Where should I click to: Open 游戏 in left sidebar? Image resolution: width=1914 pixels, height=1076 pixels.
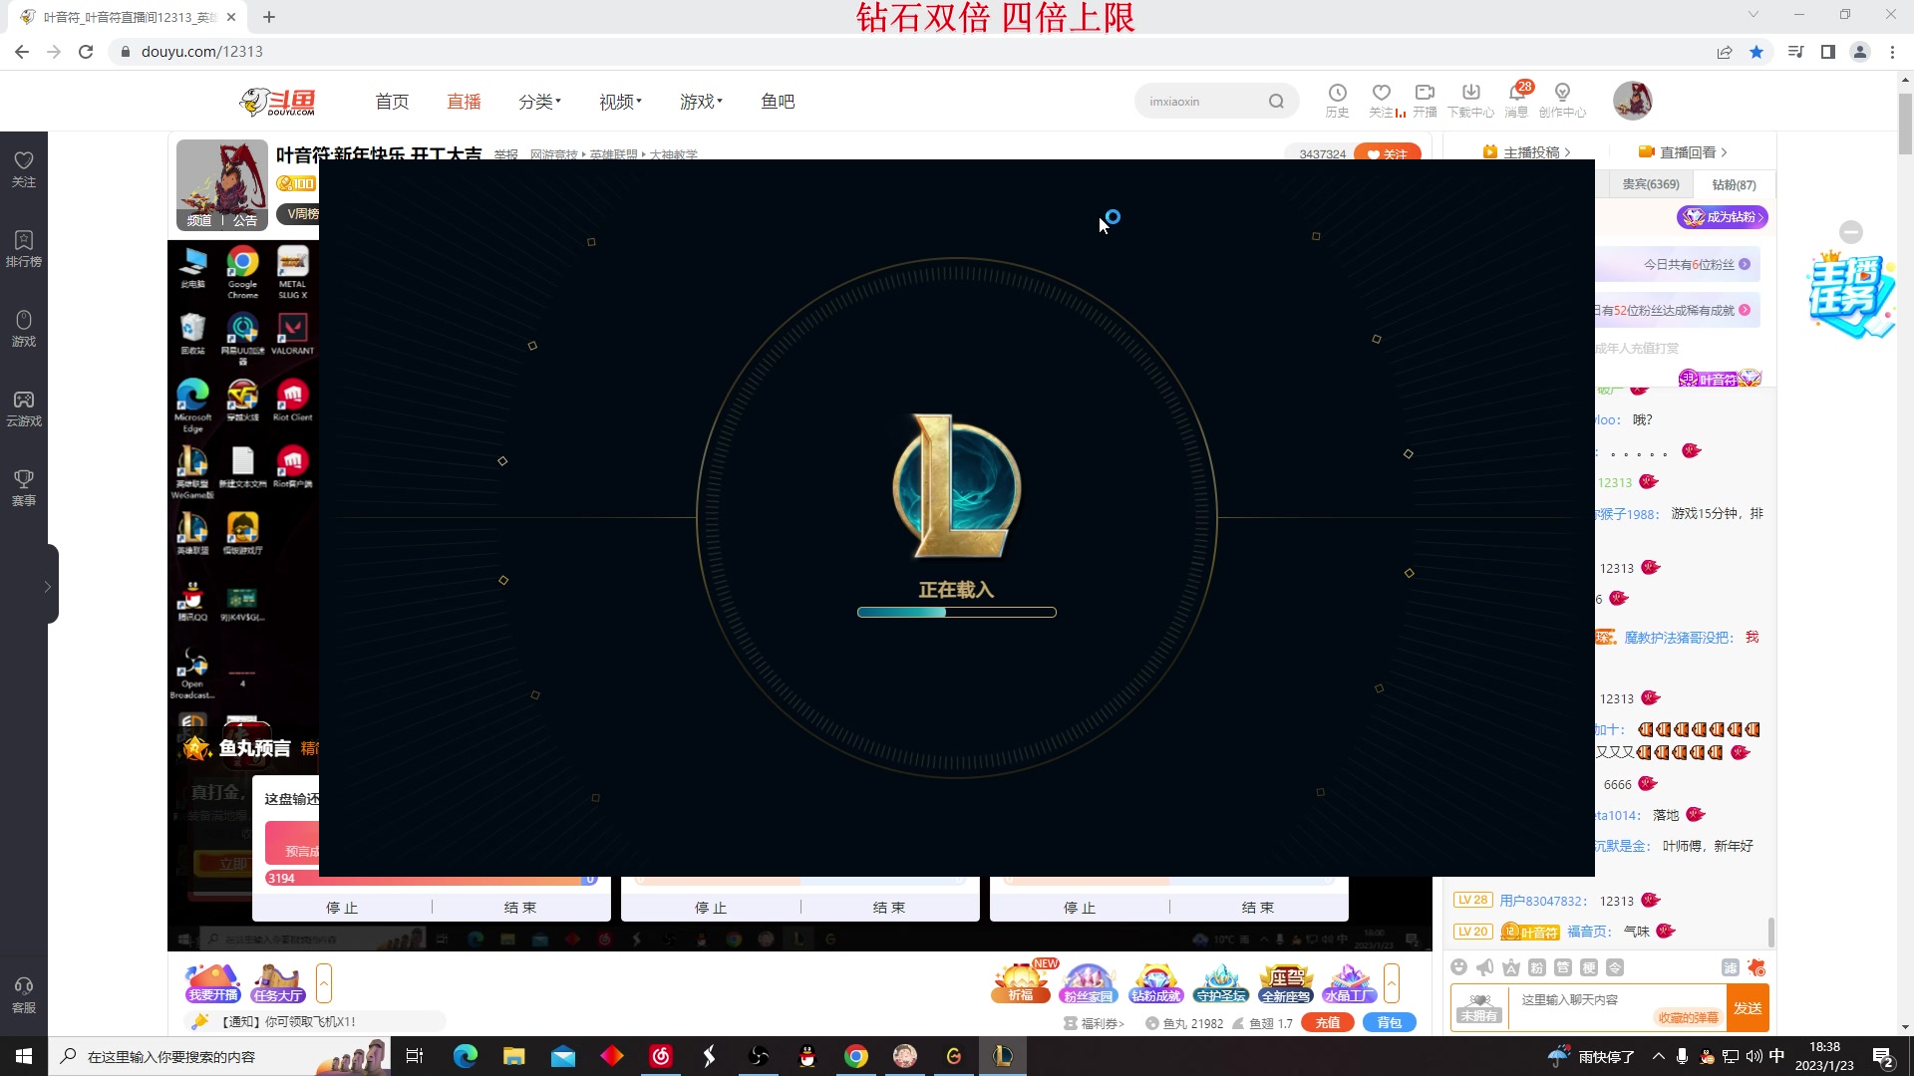pyautogui.click(x=24, y=329)
